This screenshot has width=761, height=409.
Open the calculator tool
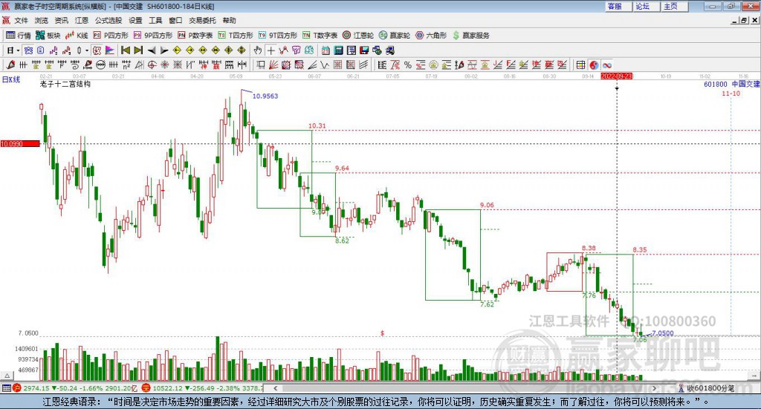pyautogui.click(x=338, y=50)
